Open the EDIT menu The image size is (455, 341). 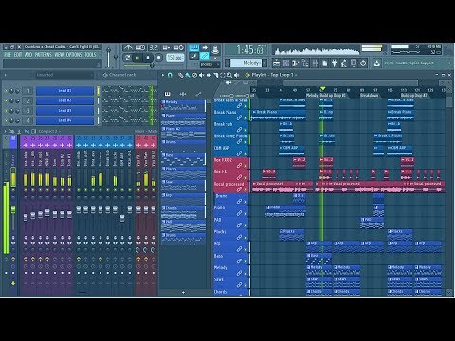point(18,55)
